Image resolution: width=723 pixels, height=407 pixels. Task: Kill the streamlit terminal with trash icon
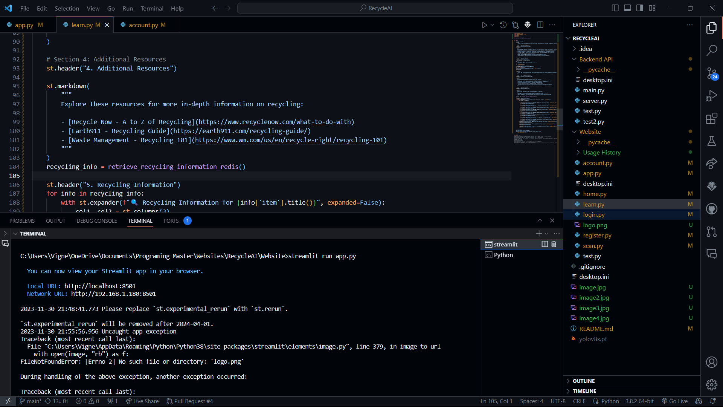554,244
